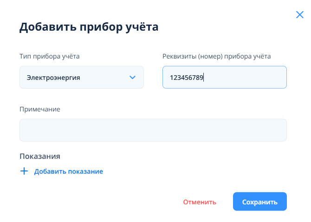Click the plus icon beside Добавить показание
The width and height of the screenshot is (311, 222).
tap(24, 171)
